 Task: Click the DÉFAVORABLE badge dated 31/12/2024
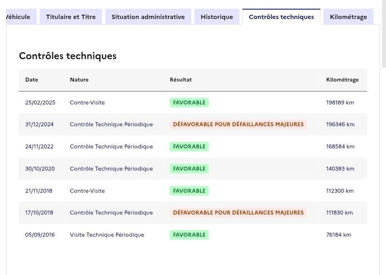(238, 124)
